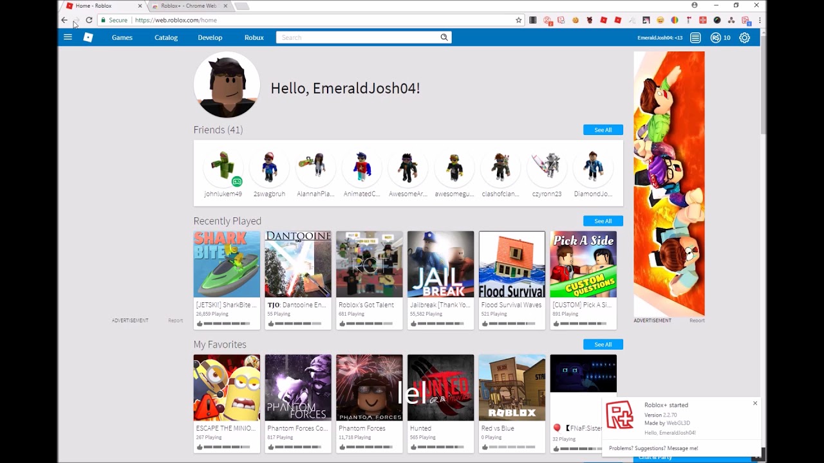The width and height of the screenshot is (824, 463).
Task: Click See All next to My Favorites
Action: [603, 345]
